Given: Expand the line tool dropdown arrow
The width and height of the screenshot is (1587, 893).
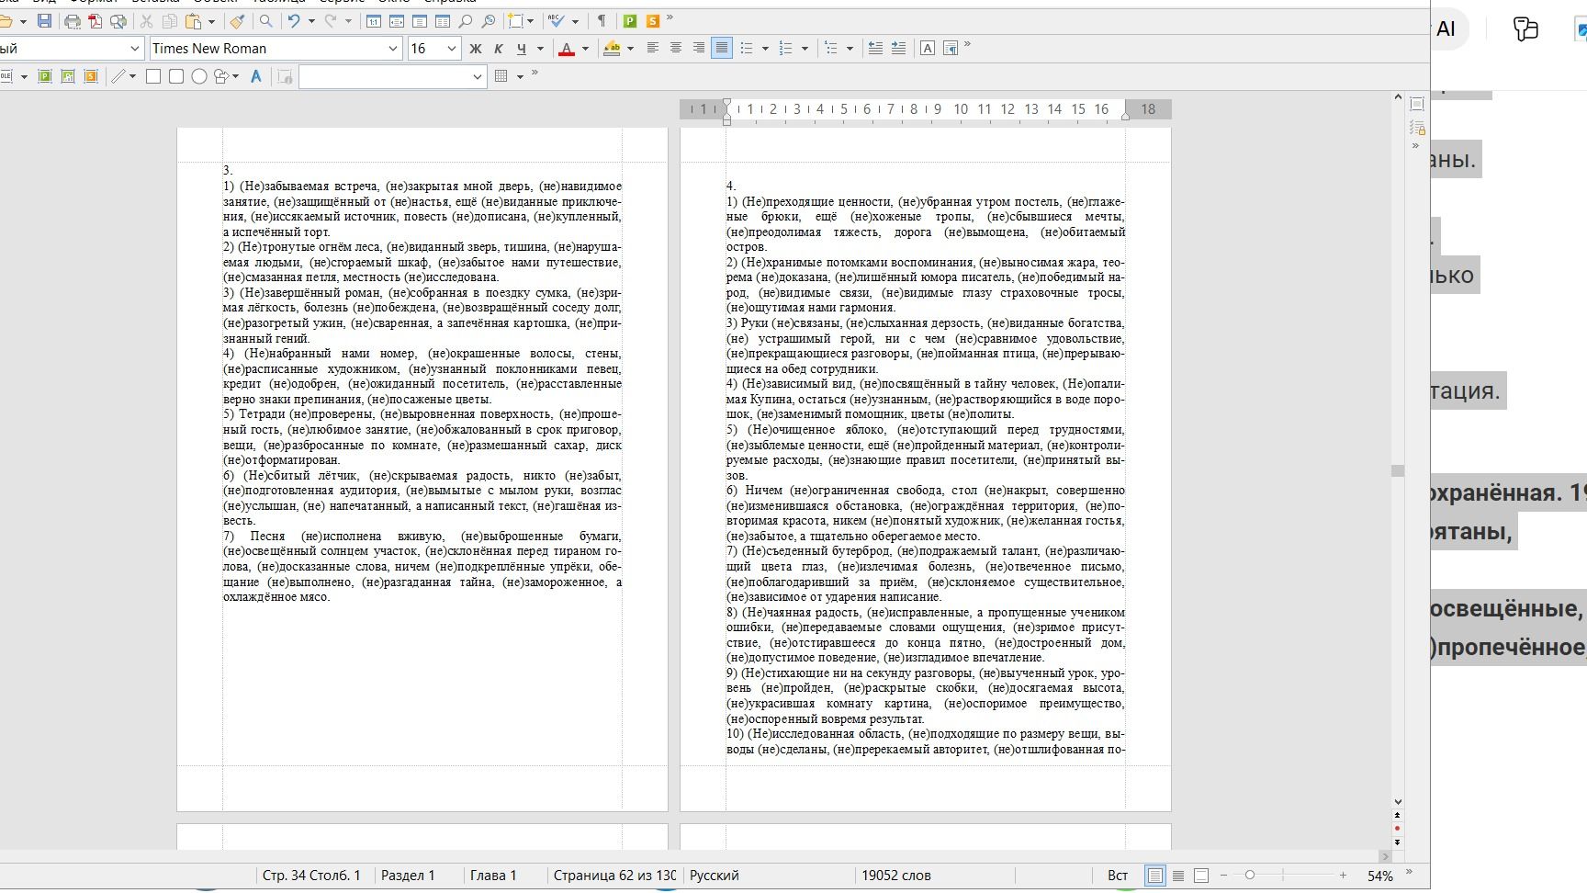Looking at the screenshot, I should [x=132, y=76].
